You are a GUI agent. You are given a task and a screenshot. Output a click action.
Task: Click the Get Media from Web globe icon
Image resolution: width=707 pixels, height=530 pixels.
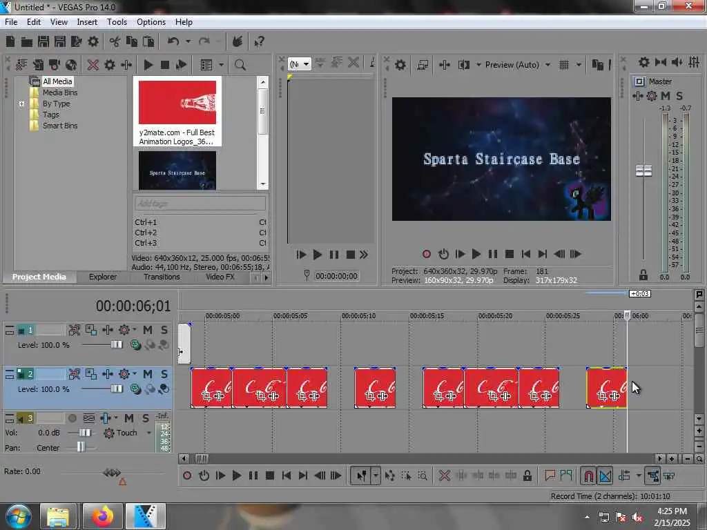pyautogui.click(x=71, y=65)
